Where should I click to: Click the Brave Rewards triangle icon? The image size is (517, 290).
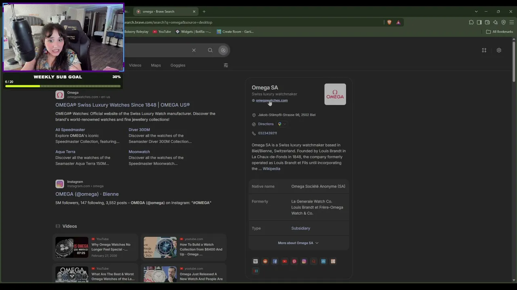(398, 23)
